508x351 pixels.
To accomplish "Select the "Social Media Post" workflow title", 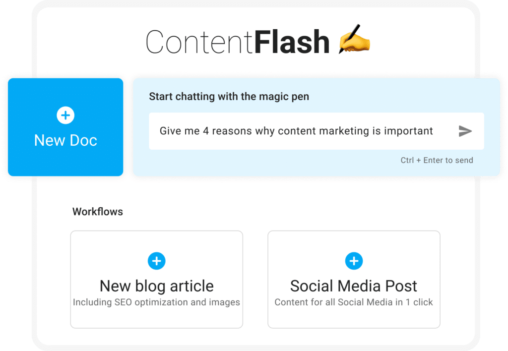I will pyautogui.click(x=354, y=286).
